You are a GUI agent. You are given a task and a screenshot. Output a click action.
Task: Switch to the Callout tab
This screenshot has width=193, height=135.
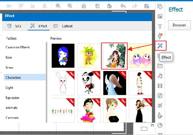63,26
